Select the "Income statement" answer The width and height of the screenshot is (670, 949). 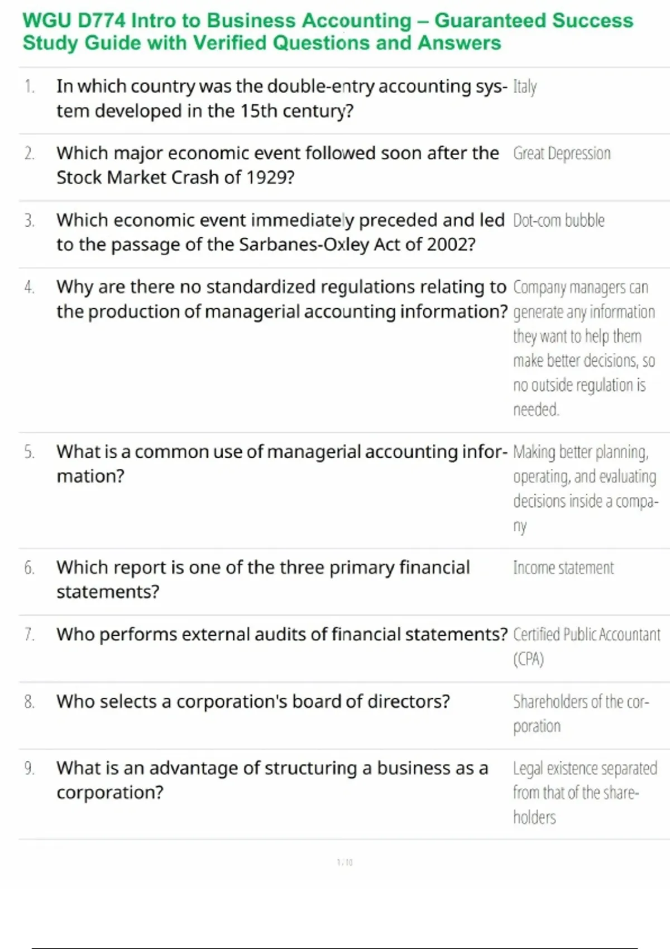click(x=563, y=568)
